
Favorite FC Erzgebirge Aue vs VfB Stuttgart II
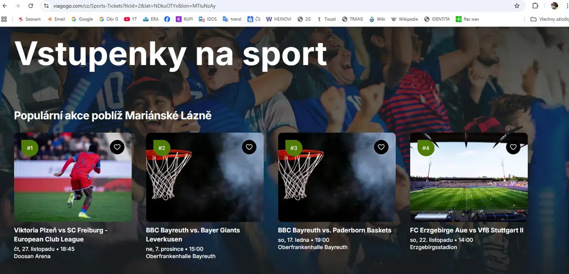[x=513, y=147]
